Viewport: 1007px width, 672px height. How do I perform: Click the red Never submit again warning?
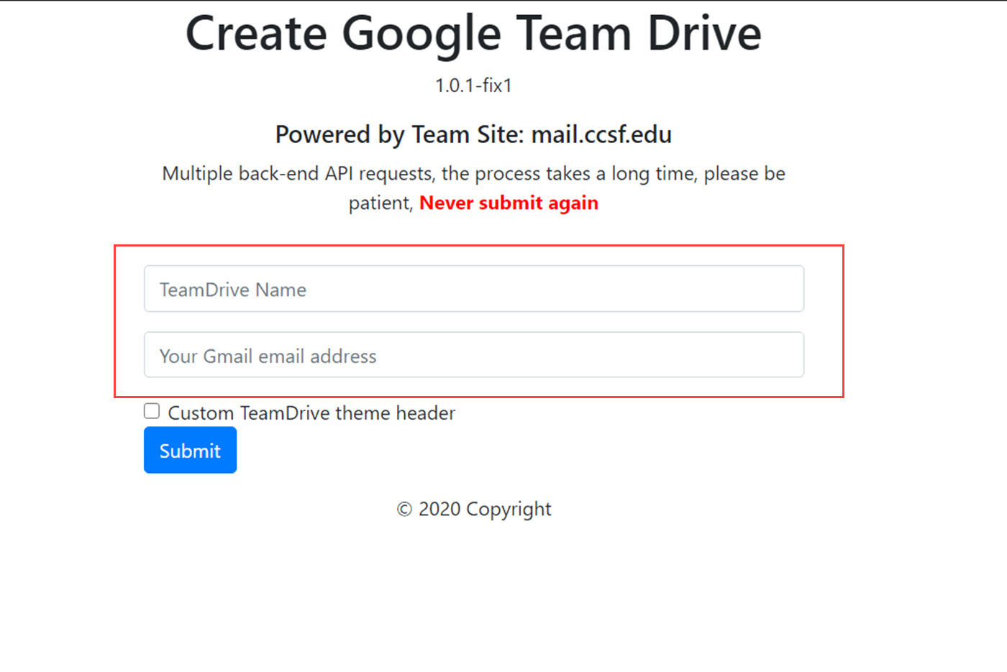[x=509, y=203]
